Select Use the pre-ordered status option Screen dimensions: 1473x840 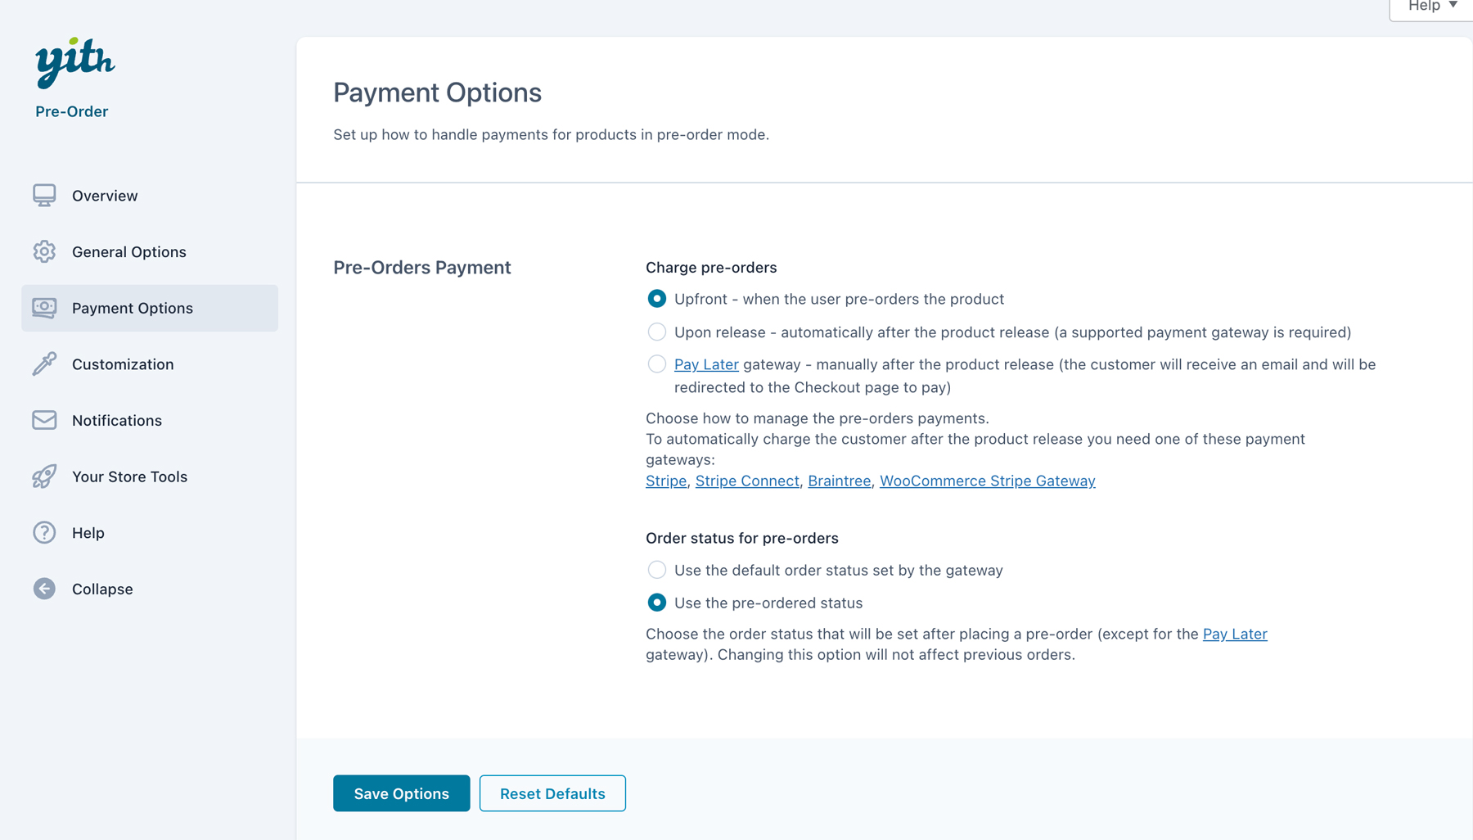point(656,603)
